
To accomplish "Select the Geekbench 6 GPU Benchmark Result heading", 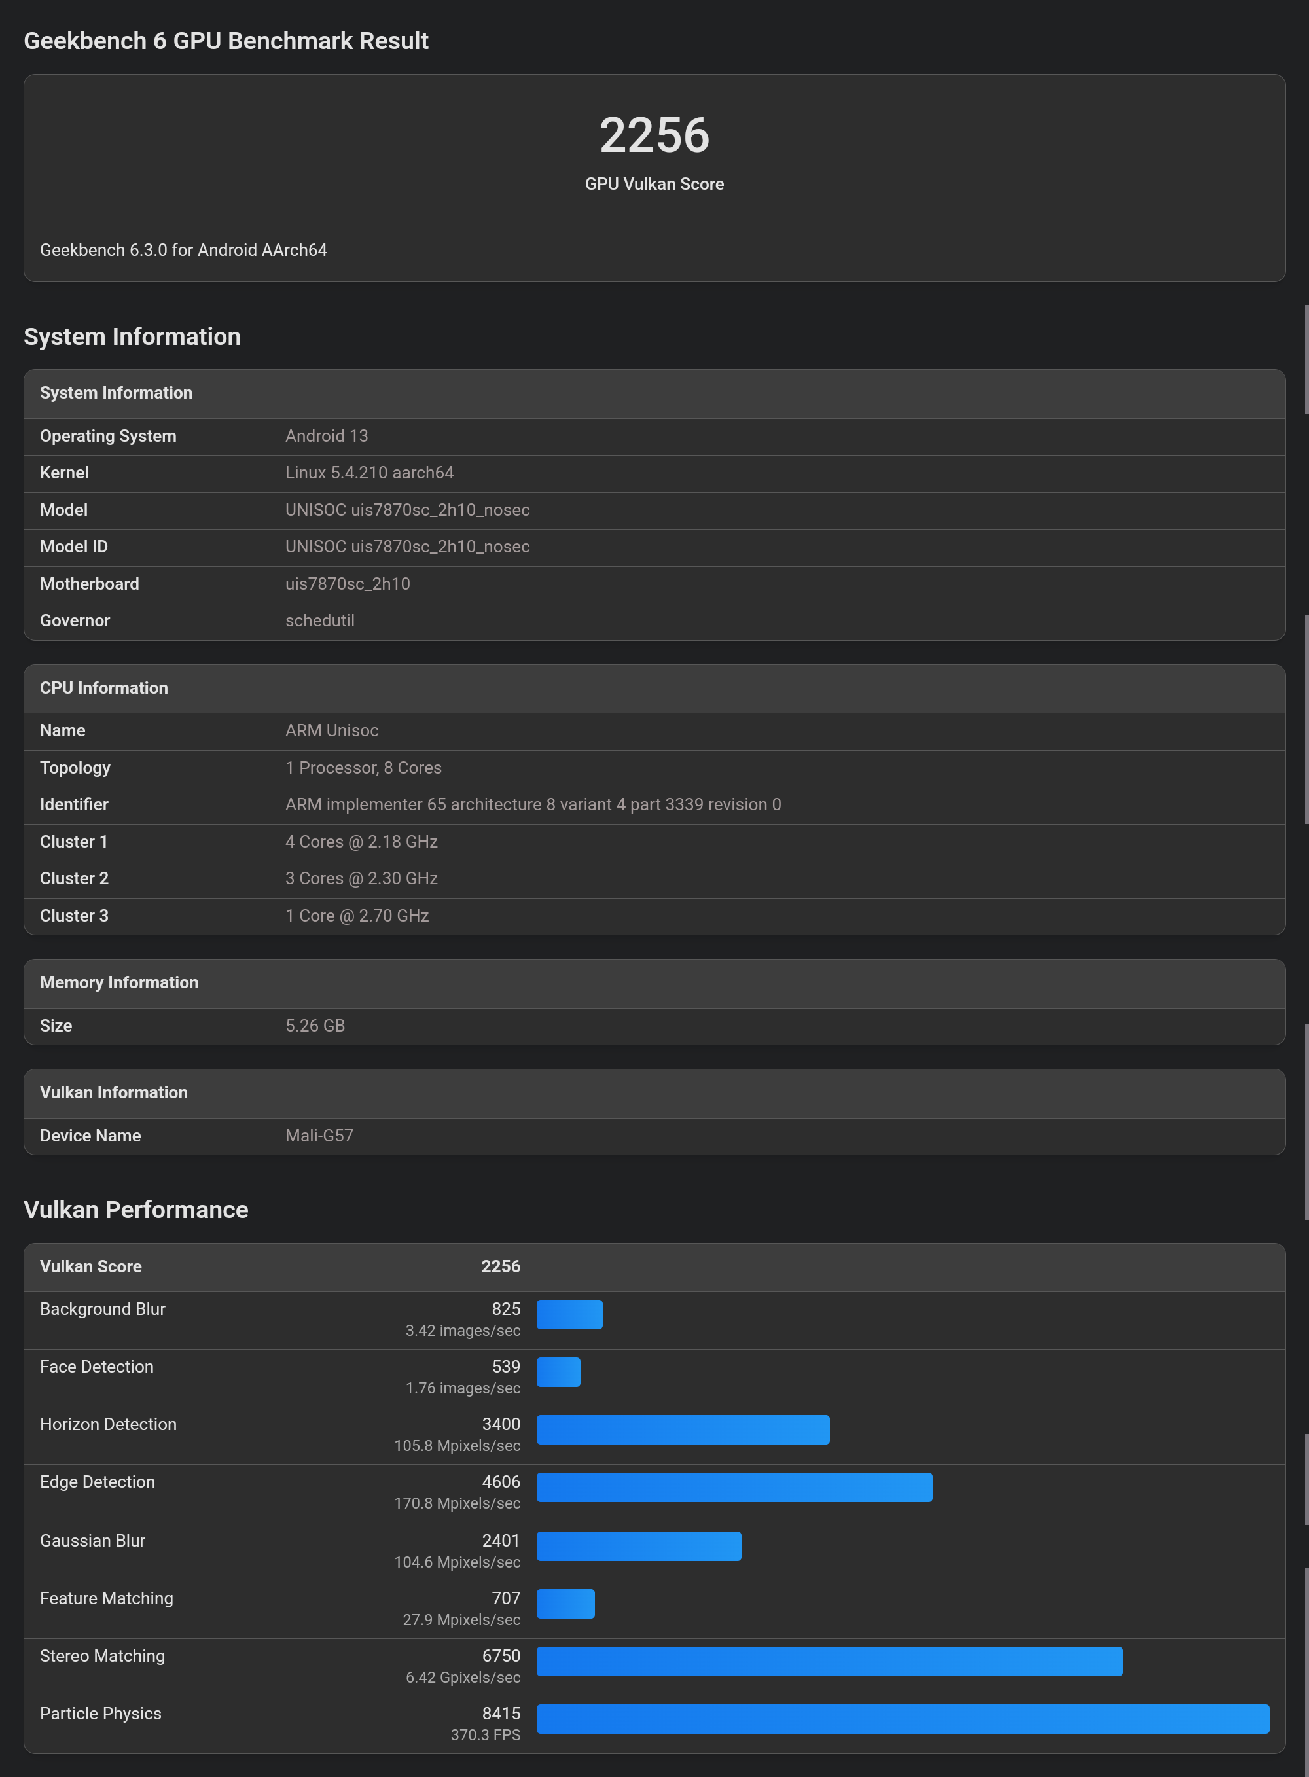I will [x=226, y=41].
